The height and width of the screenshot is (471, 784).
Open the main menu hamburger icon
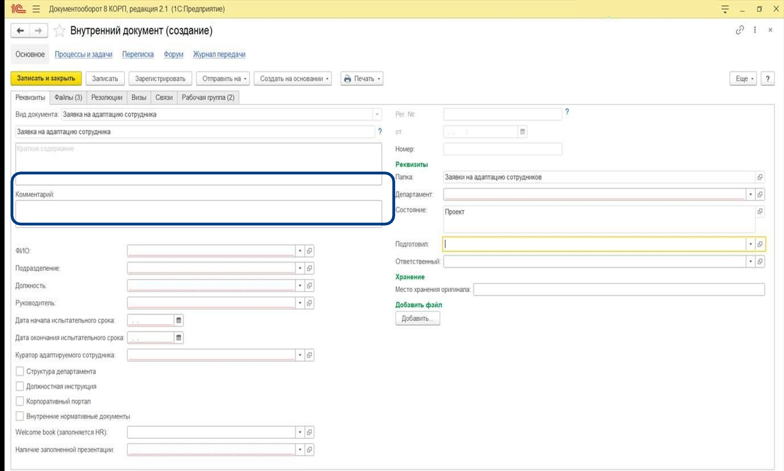pyautogui.click(x=36, y=9)
